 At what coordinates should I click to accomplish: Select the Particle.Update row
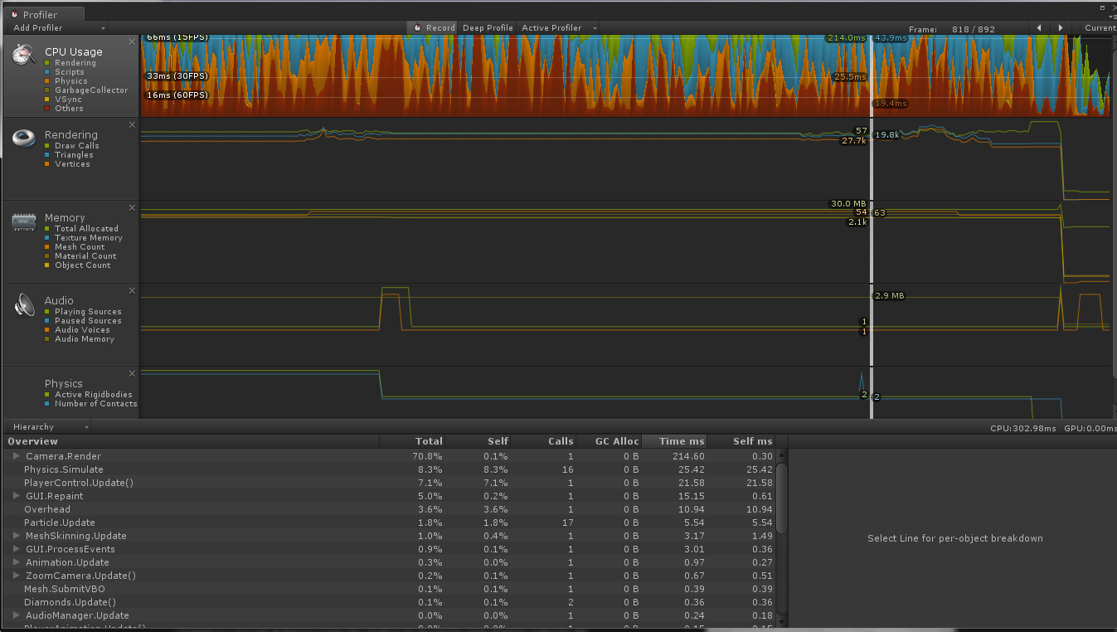point(390,523)
